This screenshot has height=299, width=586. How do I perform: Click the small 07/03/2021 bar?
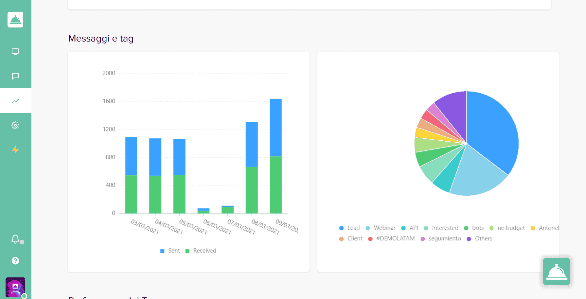[227, 210]
